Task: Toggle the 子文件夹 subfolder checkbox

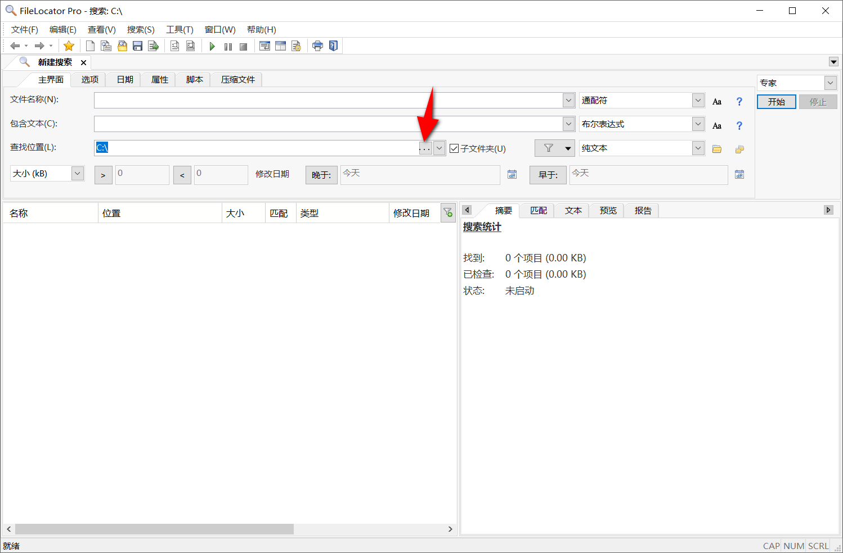Action: [x=454, y=148]
